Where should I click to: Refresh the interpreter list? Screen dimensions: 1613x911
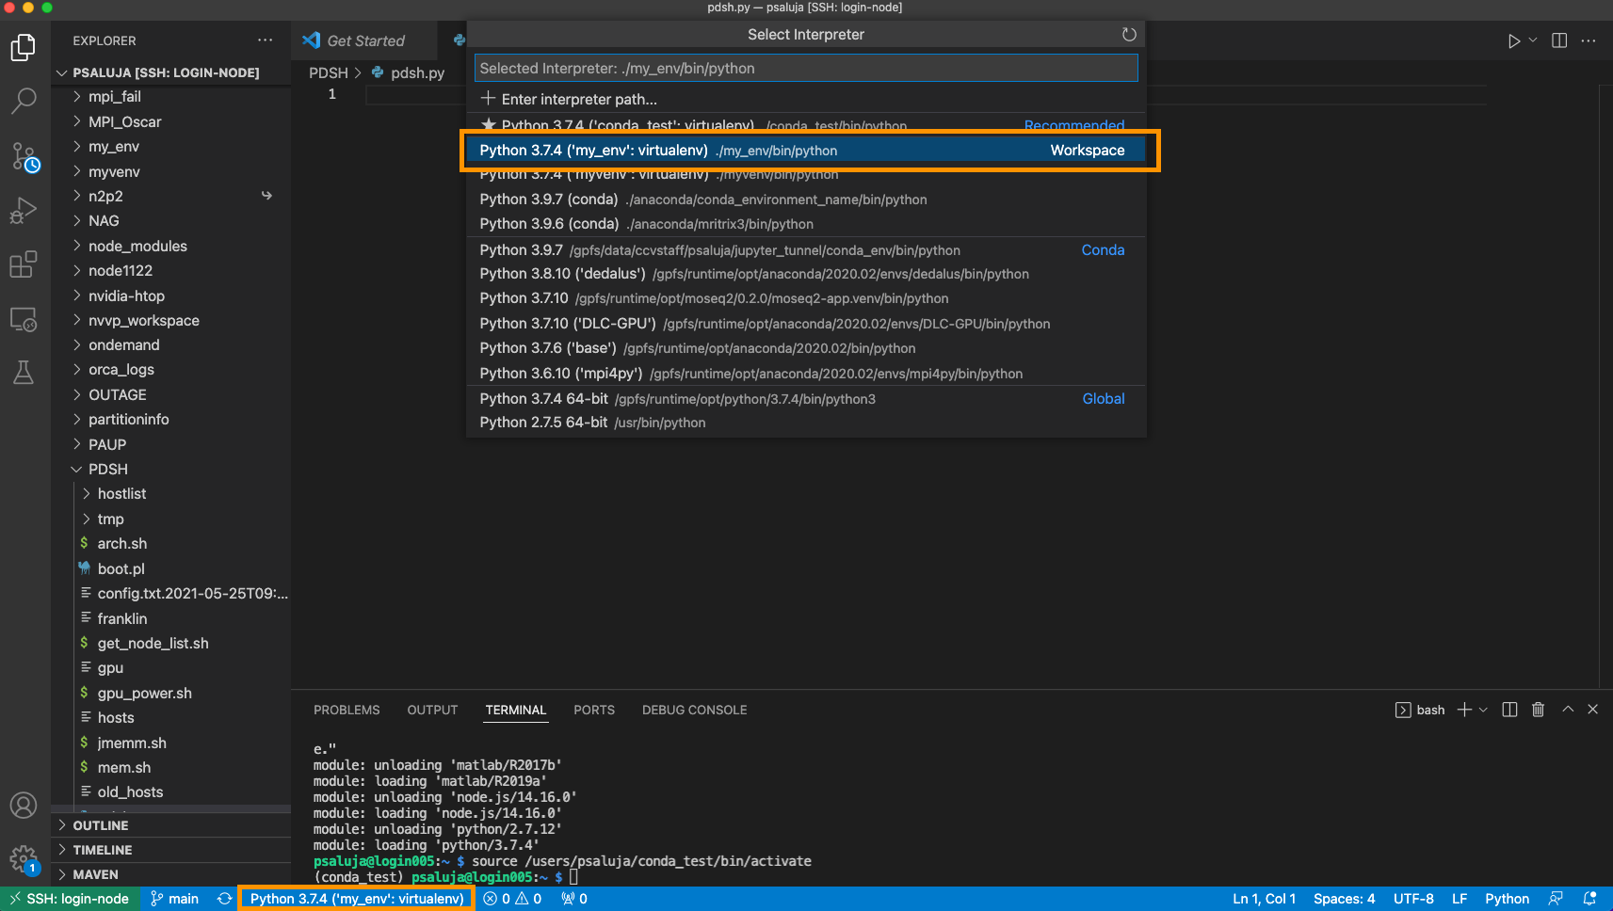coord(1129,35)
